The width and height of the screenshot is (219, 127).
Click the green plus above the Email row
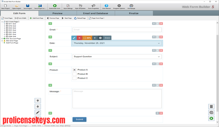(50, 24)
